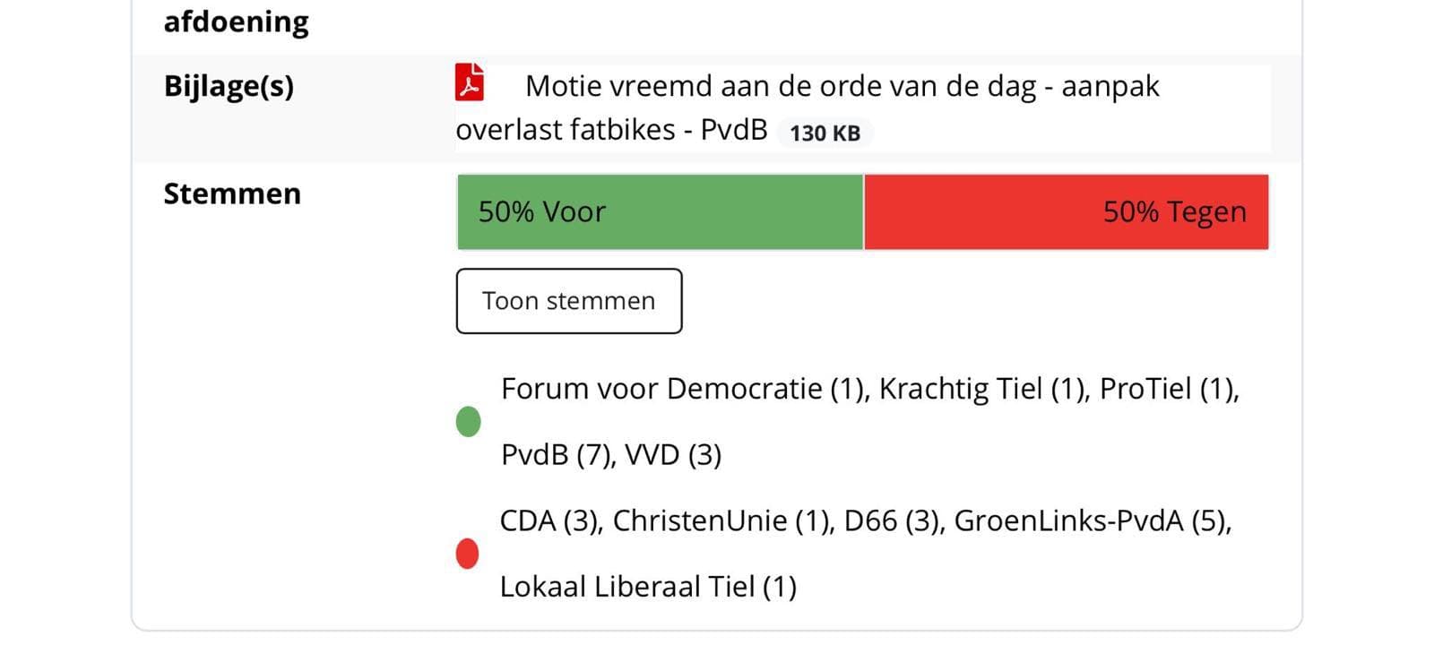Click the green 50% Voor bar

660,212
